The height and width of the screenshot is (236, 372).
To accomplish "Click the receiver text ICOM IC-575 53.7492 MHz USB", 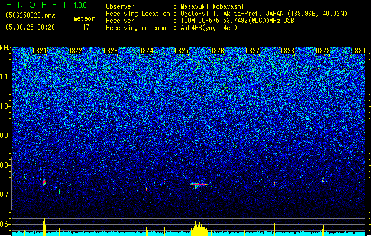I will (x=237, y=21).
